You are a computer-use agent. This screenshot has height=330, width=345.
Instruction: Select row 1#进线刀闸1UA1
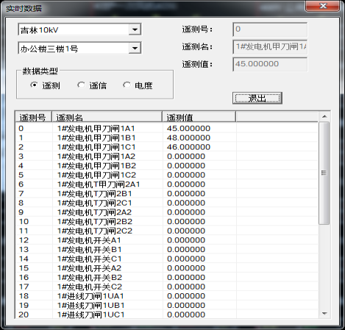[x=167, y=296]
